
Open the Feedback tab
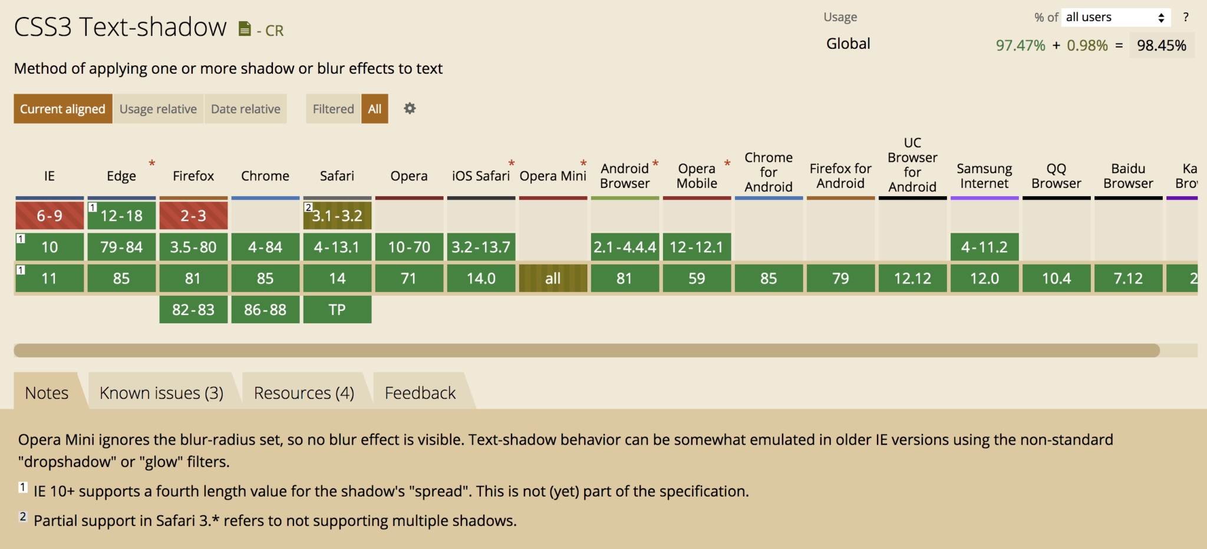point(420,392)
